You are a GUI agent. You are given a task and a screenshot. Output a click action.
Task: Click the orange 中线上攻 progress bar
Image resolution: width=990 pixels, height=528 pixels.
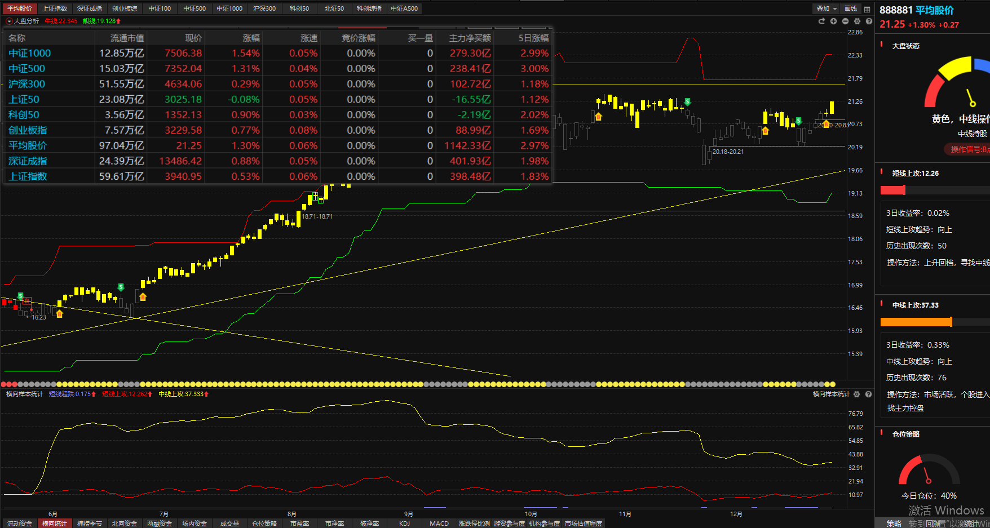coord(916,322)
